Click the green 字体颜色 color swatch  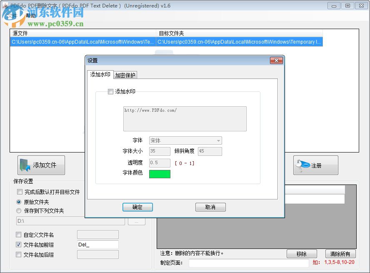pos(160,174)
